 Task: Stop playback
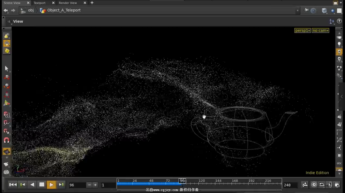pyautogui.click(x=42, y=185)
